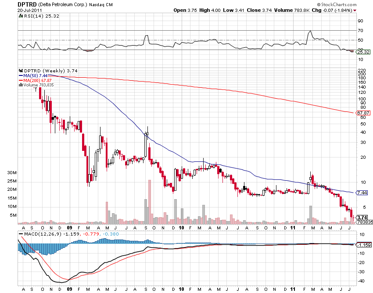Click the MA(50) price tag 7.44
Screen dimensions: 373x293
point(362,193)
